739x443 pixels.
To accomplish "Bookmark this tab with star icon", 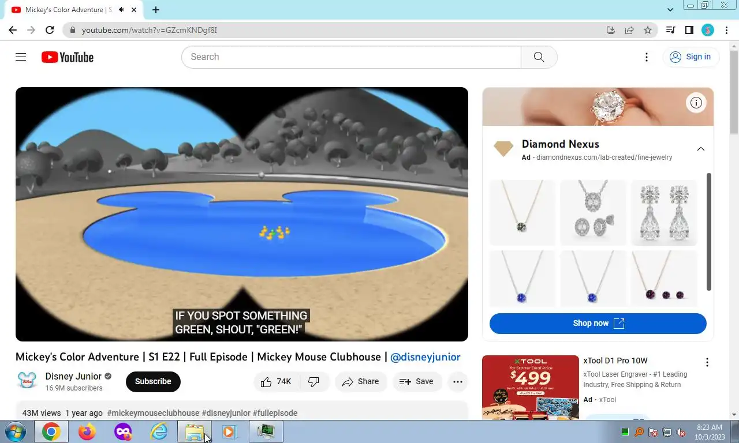I will click(x=648, y=30).
